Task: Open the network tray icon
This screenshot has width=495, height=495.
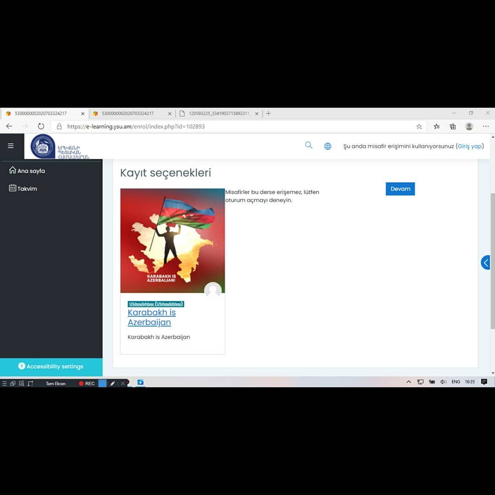Action: pos(420,382)
